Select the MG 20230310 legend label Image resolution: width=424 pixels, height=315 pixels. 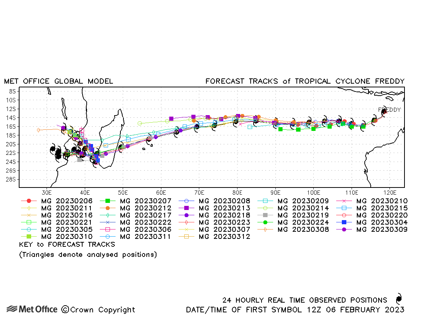(67, 237)
